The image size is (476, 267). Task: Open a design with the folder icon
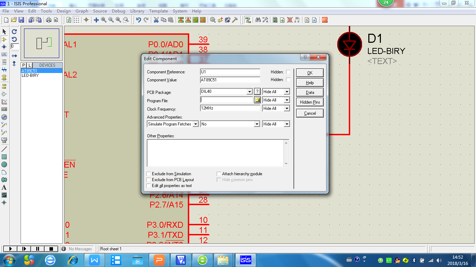[14, 20]
